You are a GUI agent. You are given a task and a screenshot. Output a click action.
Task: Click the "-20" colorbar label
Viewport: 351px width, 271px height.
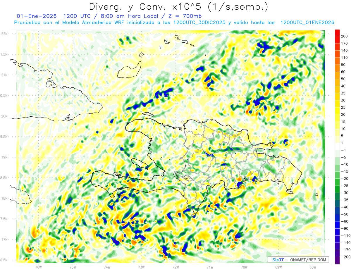pos(345,178)
